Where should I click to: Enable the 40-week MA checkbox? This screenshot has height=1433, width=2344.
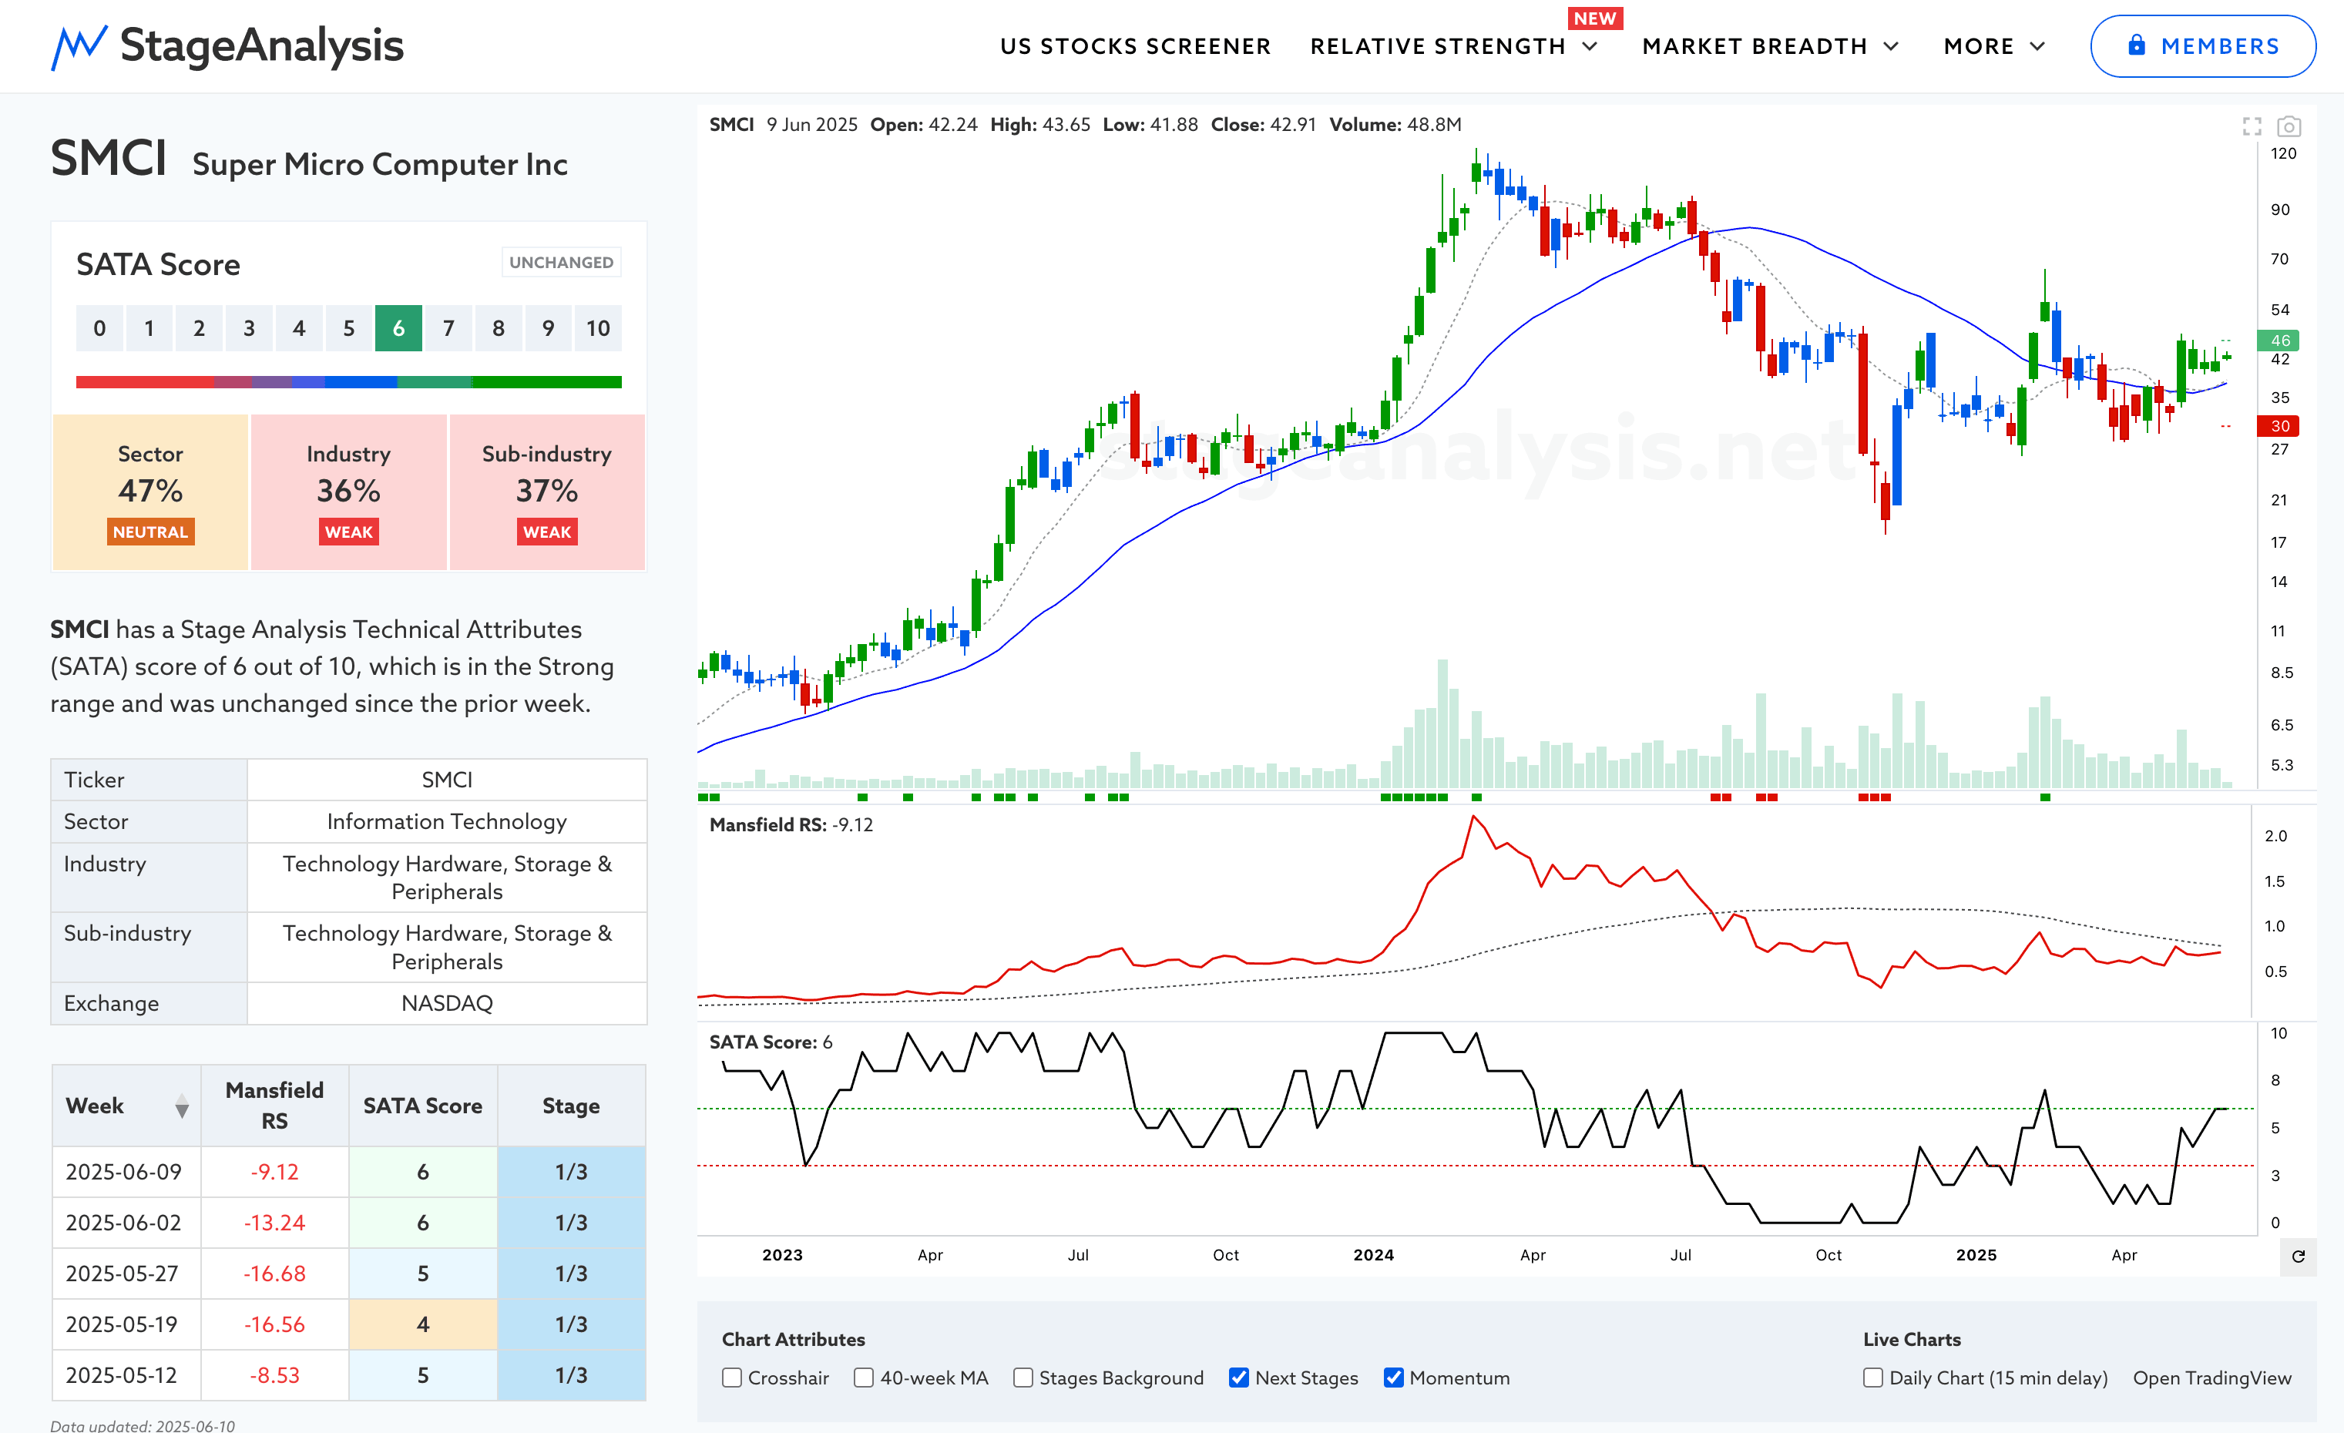(863, 1378)
